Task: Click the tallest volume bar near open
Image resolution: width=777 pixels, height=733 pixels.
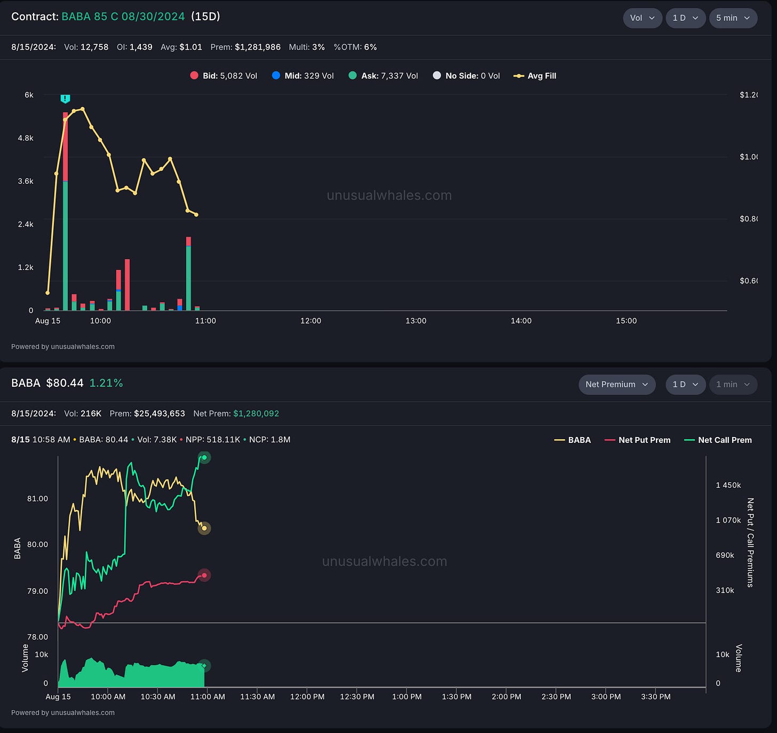Action: (x=65, y=212)
